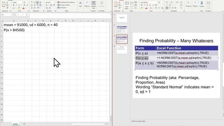224x126 pixels.
Task: Click slide title Finding Probability – Many Whatevers
Action: (176, 41)
